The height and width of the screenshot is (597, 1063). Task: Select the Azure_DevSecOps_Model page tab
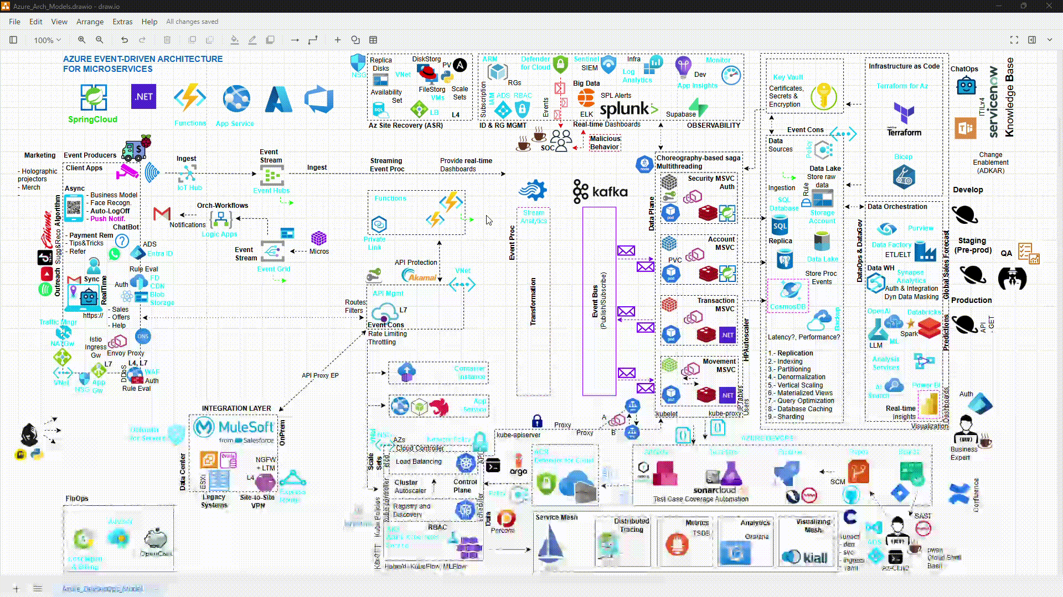[x=102, y=589]
